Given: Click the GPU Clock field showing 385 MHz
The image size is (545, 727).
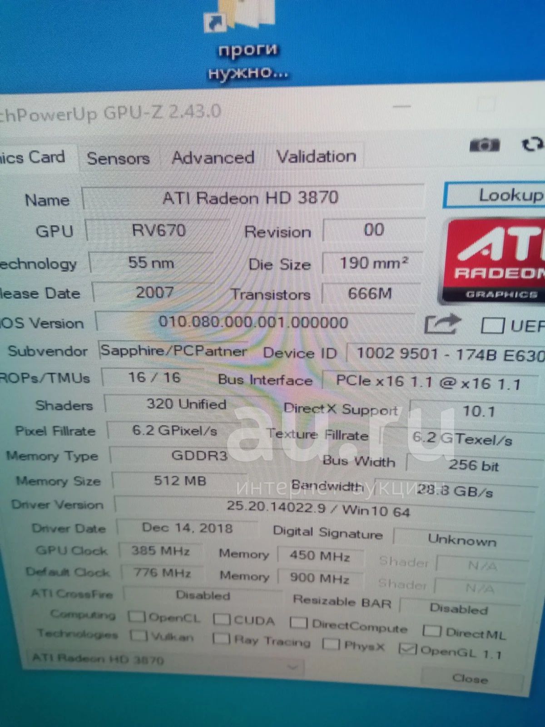Looking at the screenshot, I should pyautogui.click(x=160, y=551).
